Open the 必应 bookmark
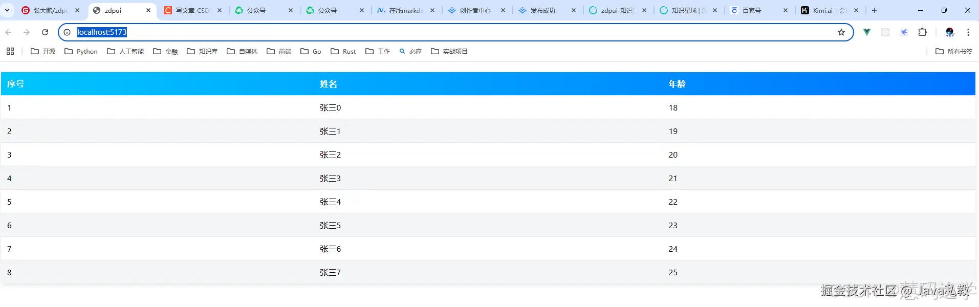This screenshot has width=979, height=307. 410,51
